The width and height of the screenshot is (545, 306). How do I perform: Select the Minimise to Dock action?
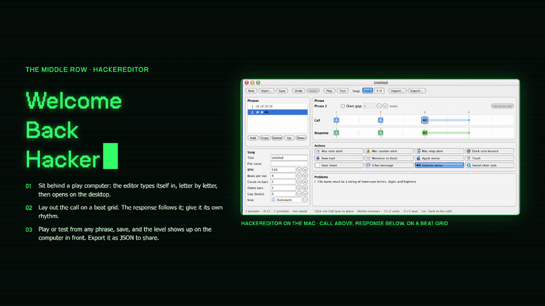point(389,158)
